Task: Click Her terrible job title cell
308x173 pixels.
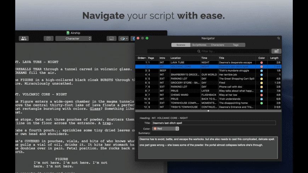Action: [x=228, y=74]
